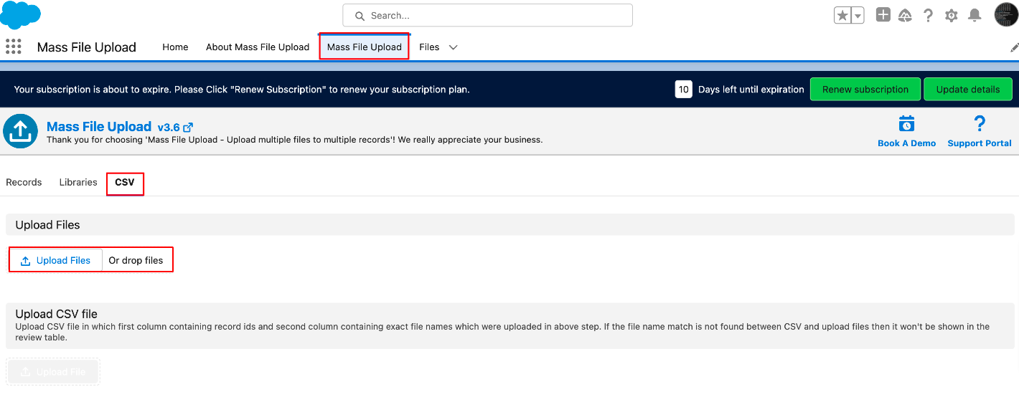Open the Mass File Upload title link
This screenshot has height=397, width=1019.
99,127
